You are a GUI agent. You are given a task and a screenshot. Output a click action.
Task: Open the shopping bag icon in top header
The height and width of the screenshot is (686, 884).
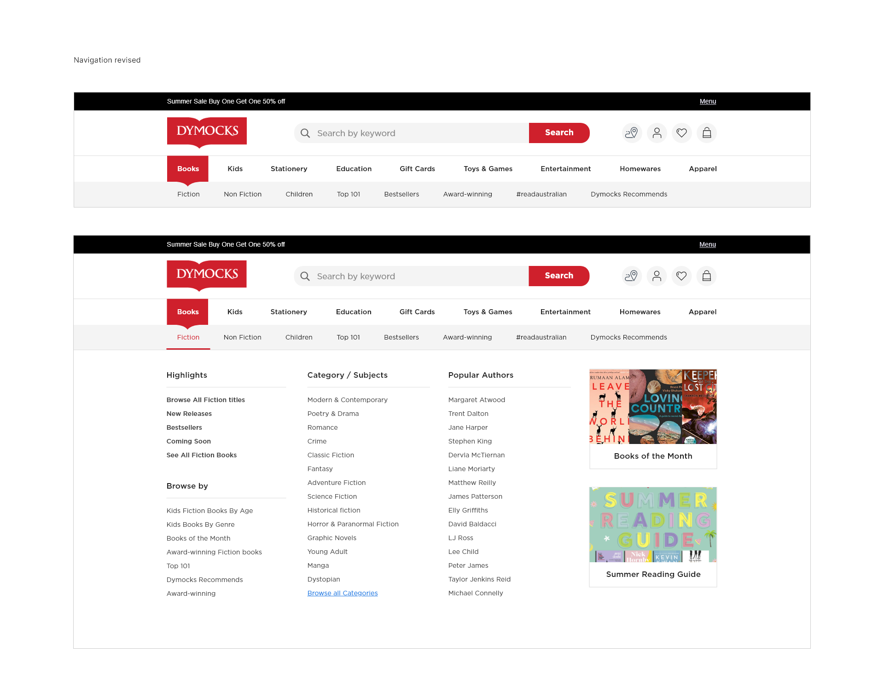pos(706,133)
